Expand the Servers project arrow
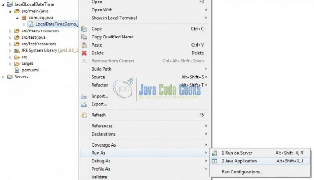This screenshot has width=314, height=180. pyautogui.click(x=3, y=77)
